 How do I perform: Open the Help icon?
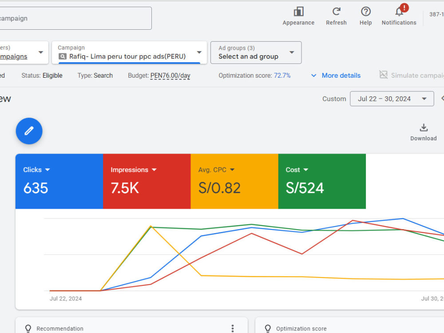tap(365, 12)
